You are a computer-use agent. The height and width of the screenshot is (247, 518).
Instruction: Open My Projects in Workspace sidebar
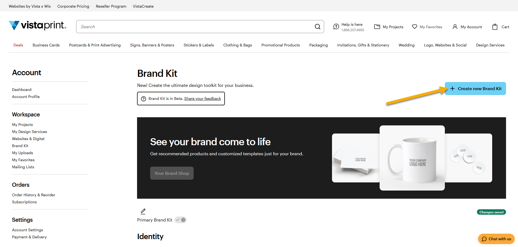point(22,125)
